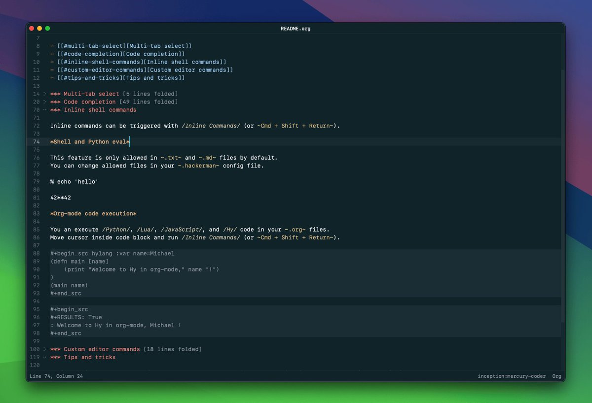Click the README.org window title

(296, 29)
